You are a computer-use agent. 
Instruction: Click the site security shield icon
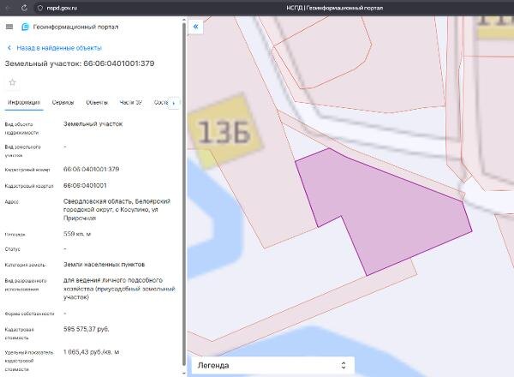[x=40, y=8]
